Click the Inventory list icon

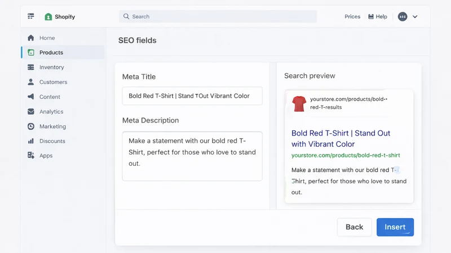31,67
